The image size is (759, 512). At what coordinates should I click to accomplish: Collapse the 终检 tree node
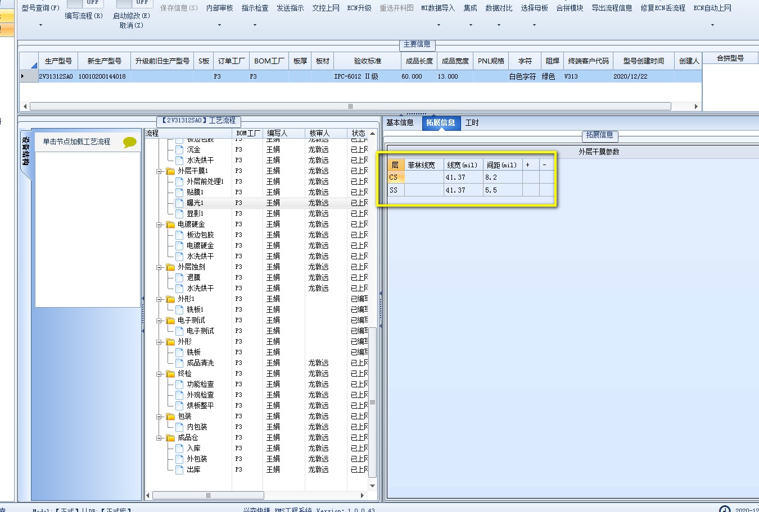click(160, 373)
